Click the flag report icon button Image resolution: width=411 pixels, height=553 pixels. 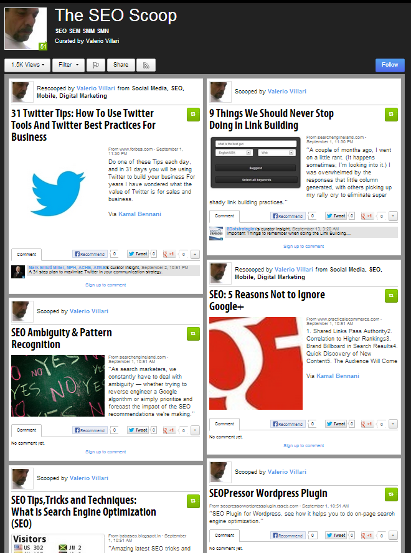coord(96,65)
